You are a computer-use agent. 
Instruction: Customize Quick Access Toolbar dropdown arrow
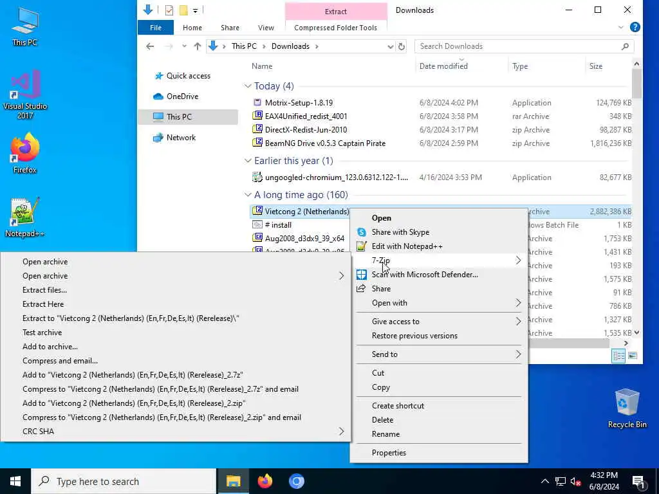[195, 10]
